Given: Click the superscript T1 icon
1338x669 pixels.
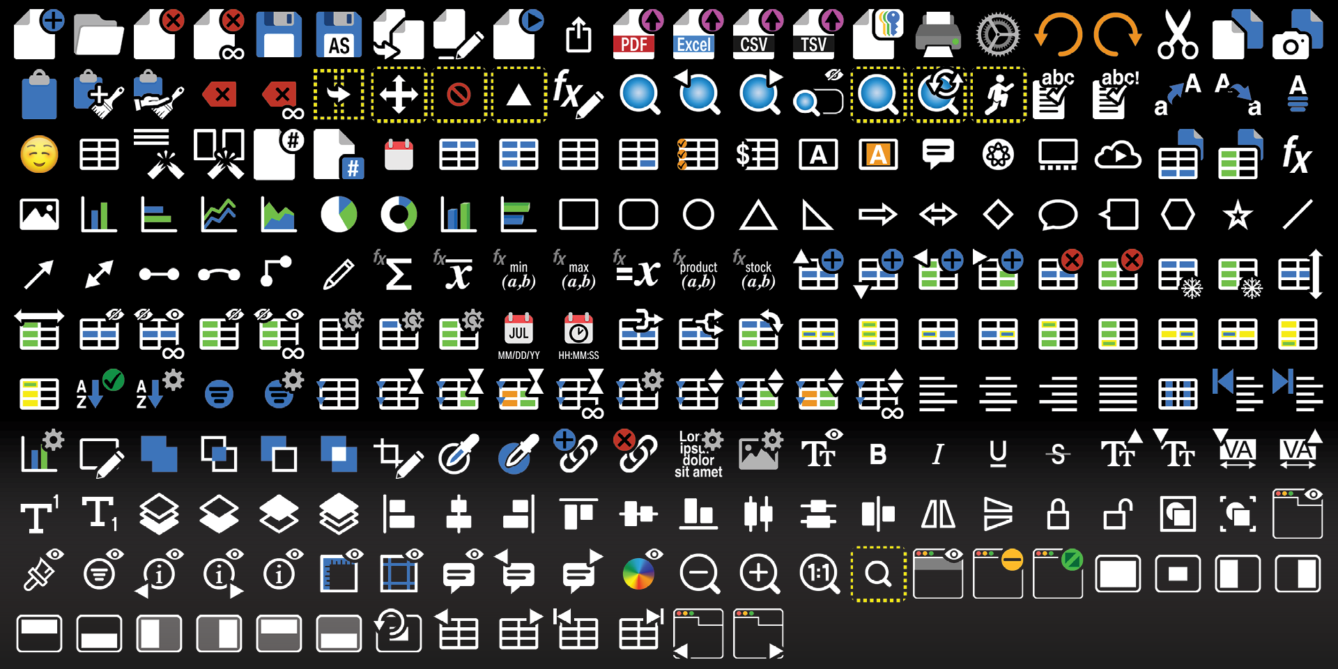Looking at the screenshot, I should point(39,514).
